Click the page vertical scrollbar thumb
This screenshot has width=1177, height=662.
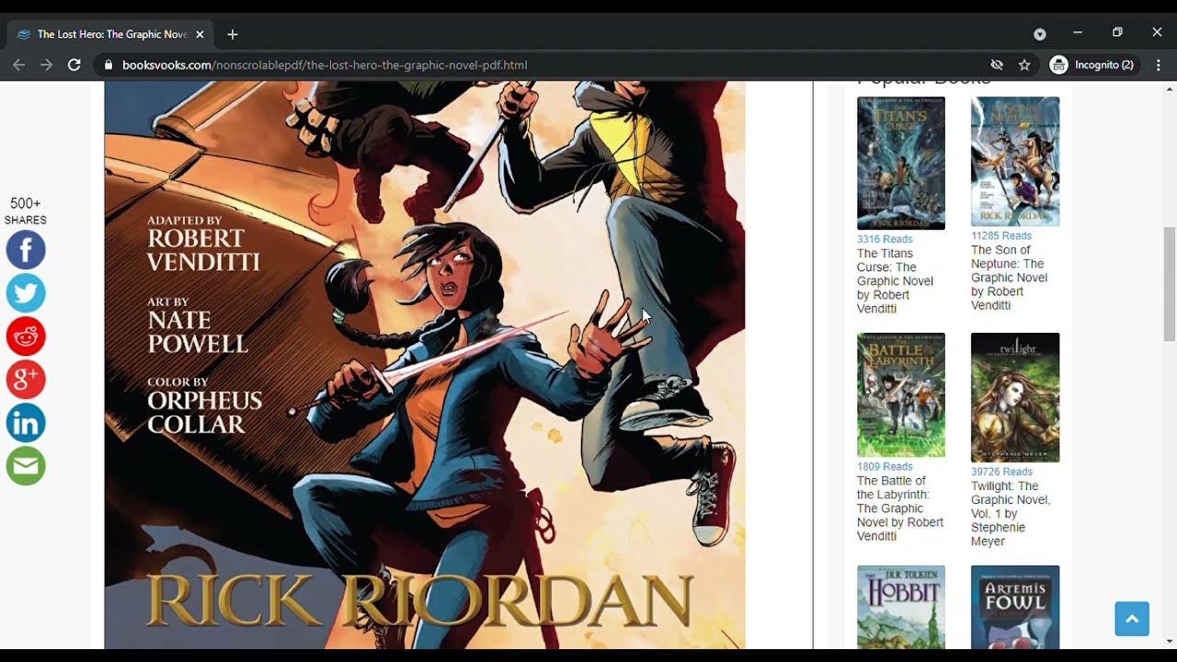click(x=1169, y=283)
